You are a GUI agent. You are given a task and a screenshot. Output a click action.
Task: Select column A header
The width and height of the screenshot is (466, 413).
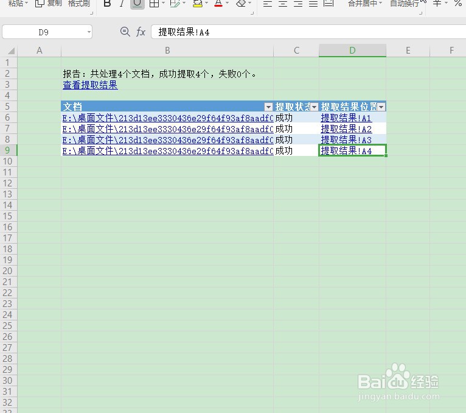pyautogui.click(x=39, y=51)
